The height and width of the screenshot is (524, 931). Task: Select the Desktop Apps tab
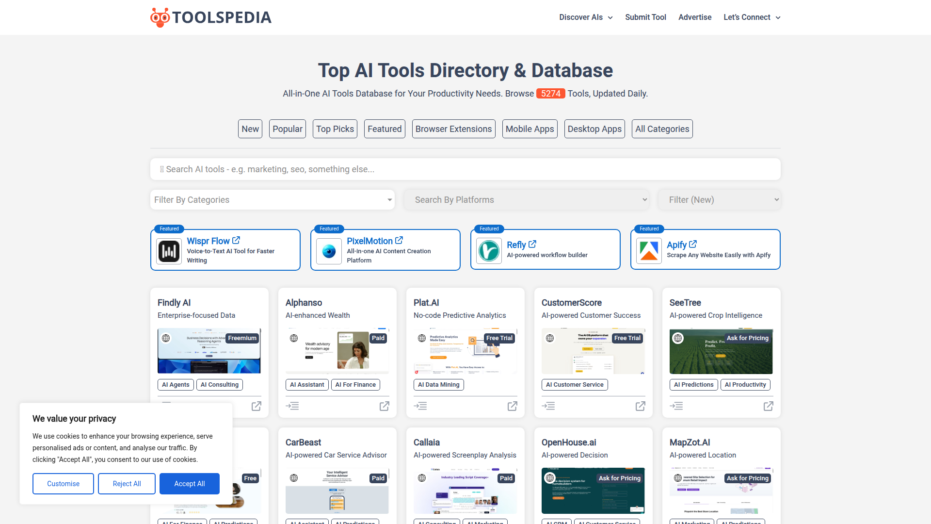tap(594, 129)
